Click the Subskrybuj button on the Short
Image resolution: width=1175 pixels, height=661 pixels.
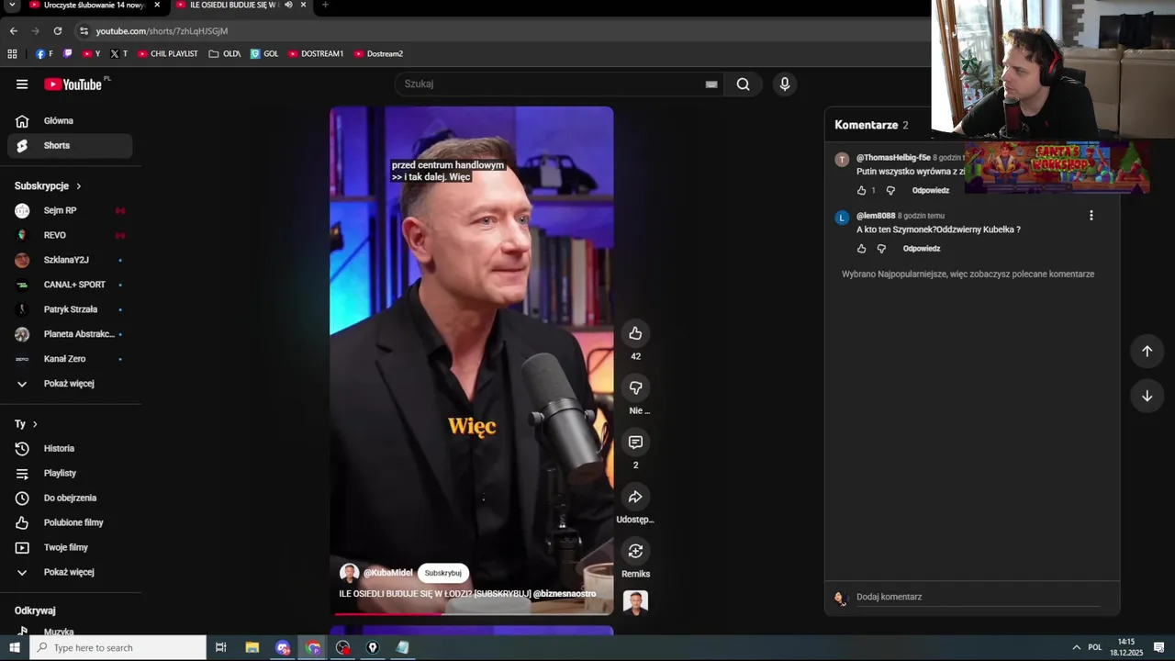click(442, 573)
